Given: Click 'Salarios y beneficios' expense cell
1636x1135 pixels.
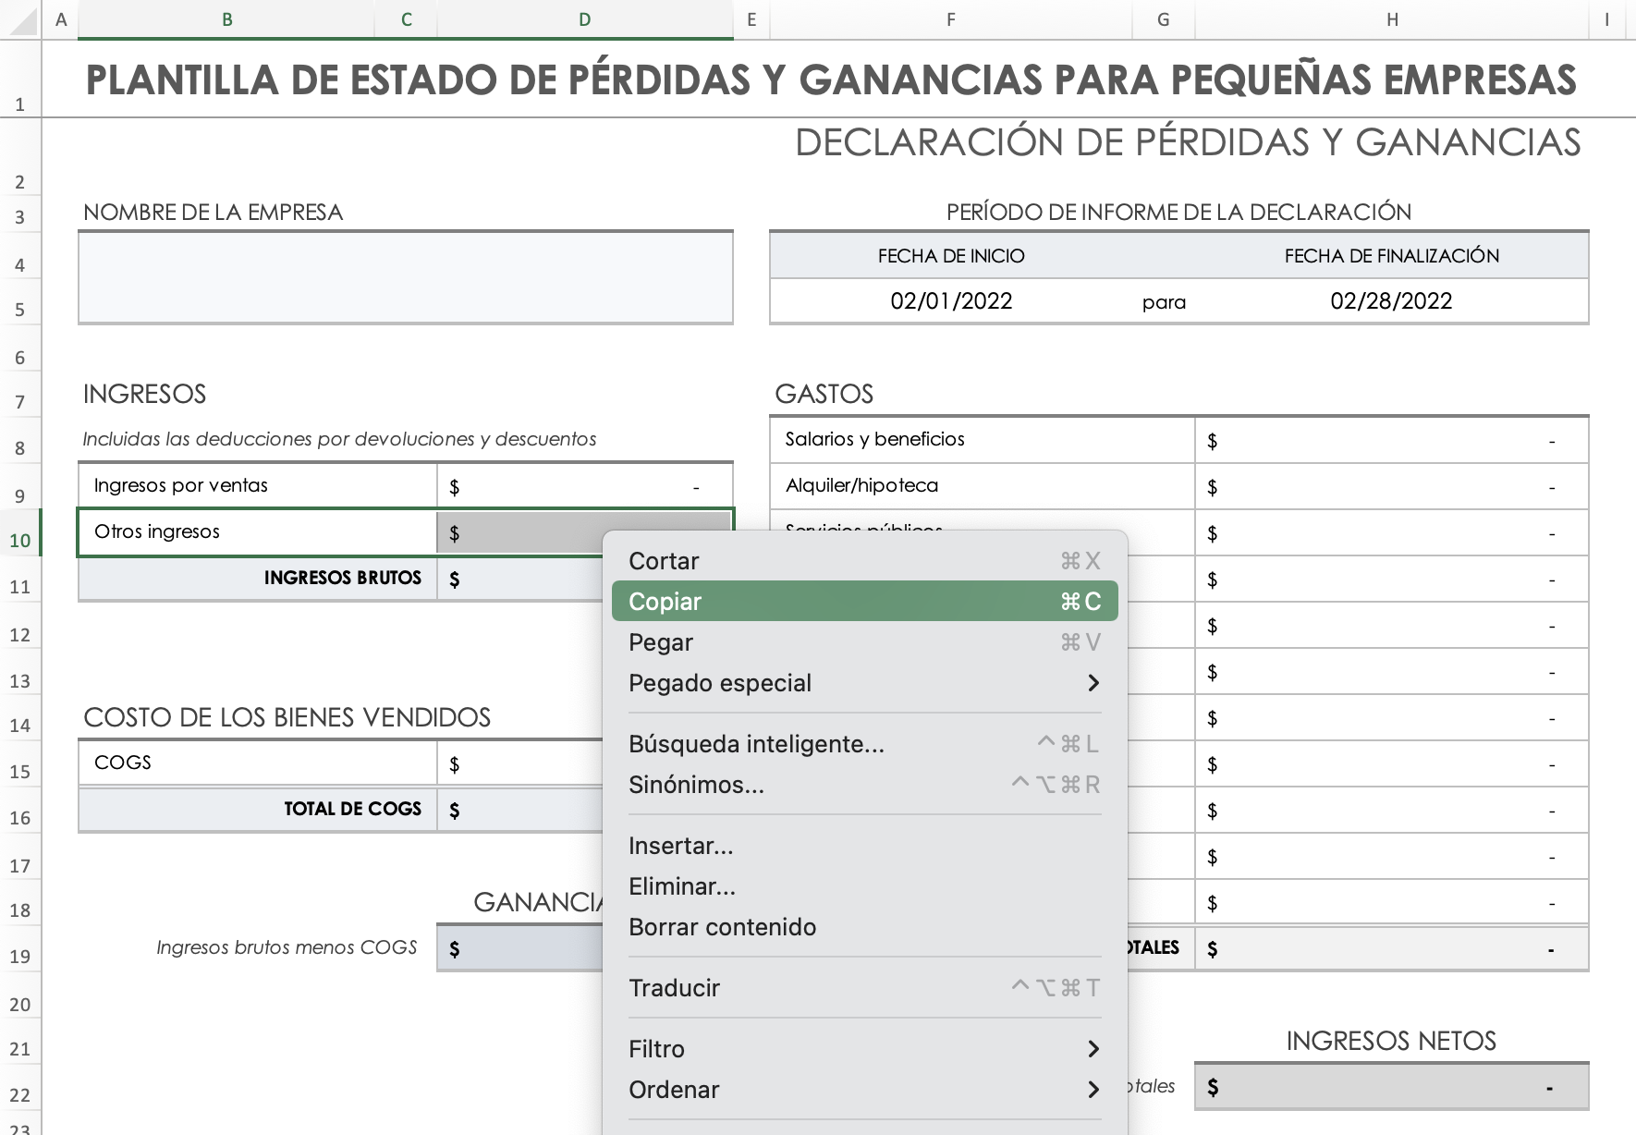Looking at the screenshot, I should [x=983, y=440].
